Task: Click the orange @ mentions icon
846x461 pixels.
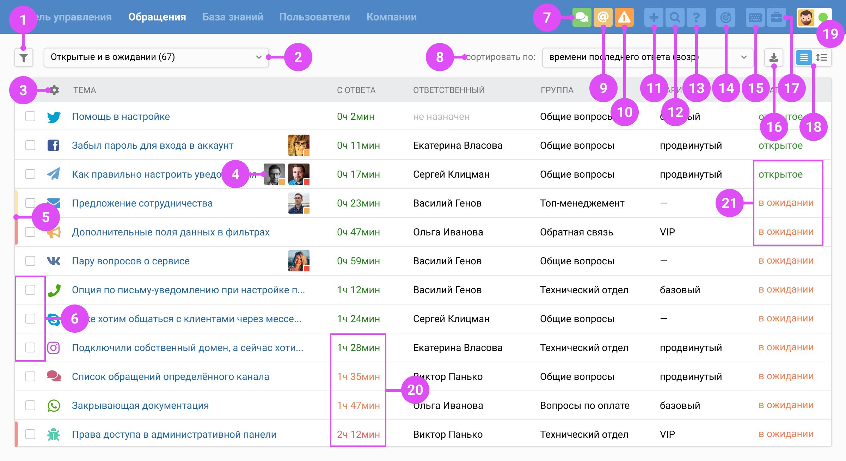Action: click(603, 17)
